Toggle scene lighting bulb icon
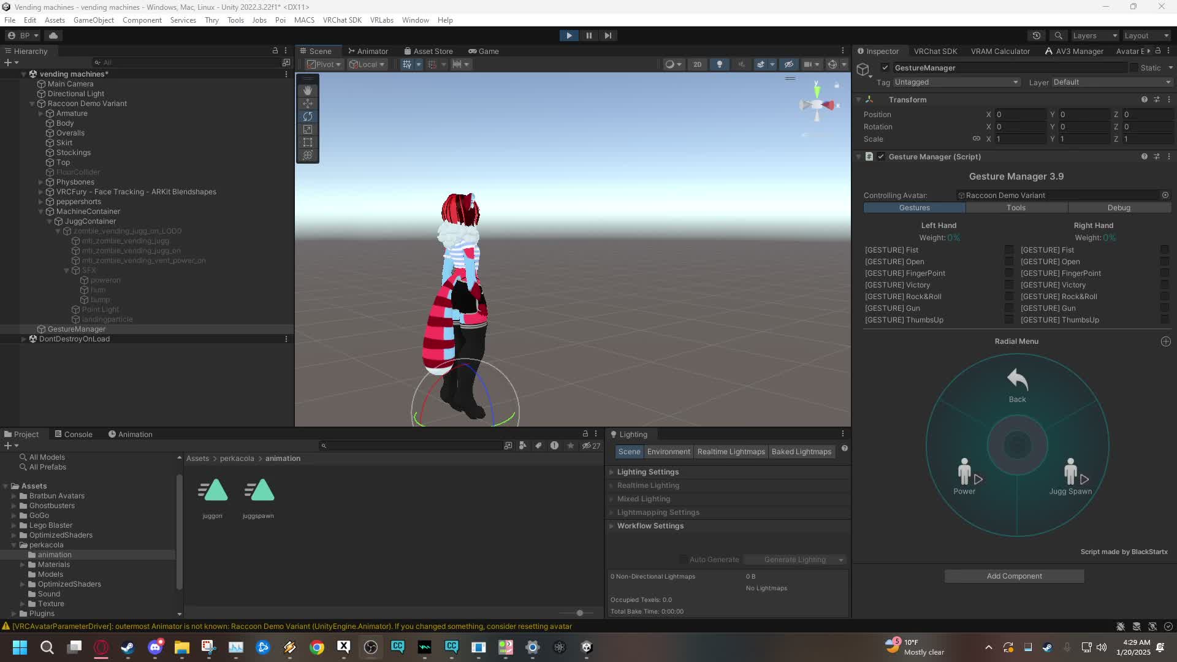The image size is (1177, 662). 720,64
